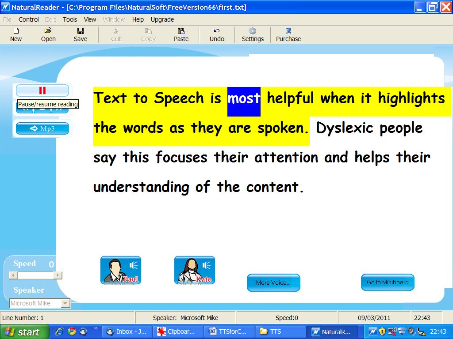This screenshot has width=453, height=339.
Task: Click the More Voice button
Action: [273, 282]
